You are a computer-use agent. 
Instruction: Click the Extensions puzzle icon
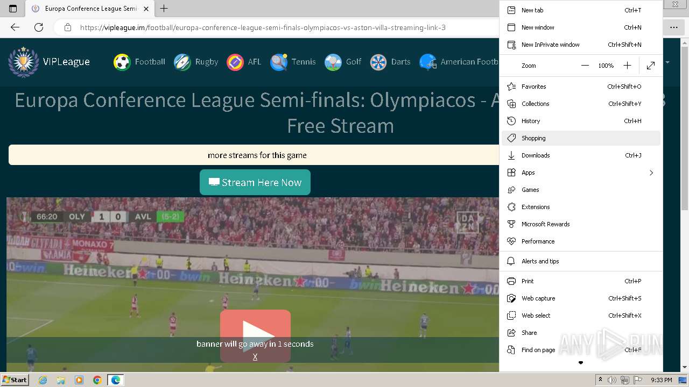pyautogui.click(x=511, y=207)
